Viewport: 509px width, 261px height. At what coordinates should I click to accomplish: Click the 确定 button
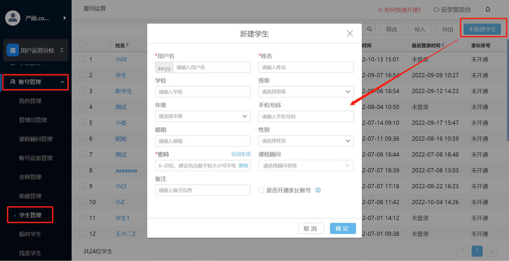pos(342,229)
